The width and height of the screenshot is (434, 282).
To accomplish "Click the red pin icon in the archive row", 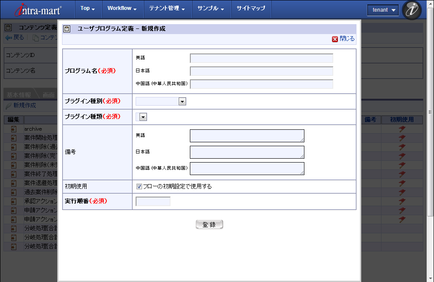I will point(402,129).
